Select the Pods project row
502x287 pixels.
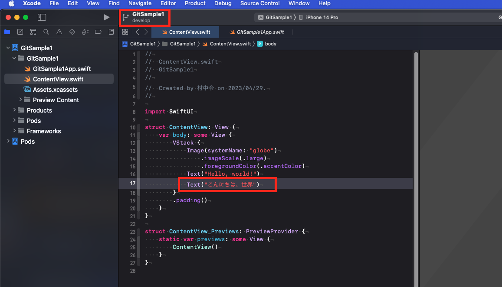pyautogui.click(x=59, y=142)
